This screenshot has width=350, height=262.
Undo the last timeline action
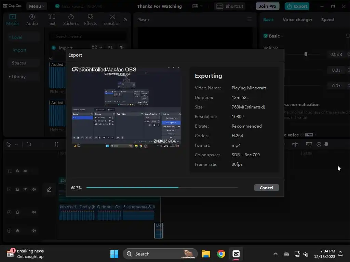coord(29,144)
